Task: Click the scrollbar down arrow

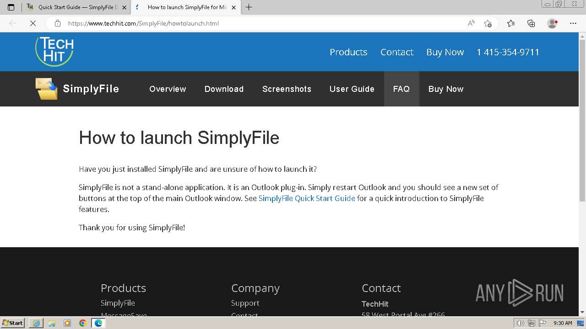Action: coord(582,313)
